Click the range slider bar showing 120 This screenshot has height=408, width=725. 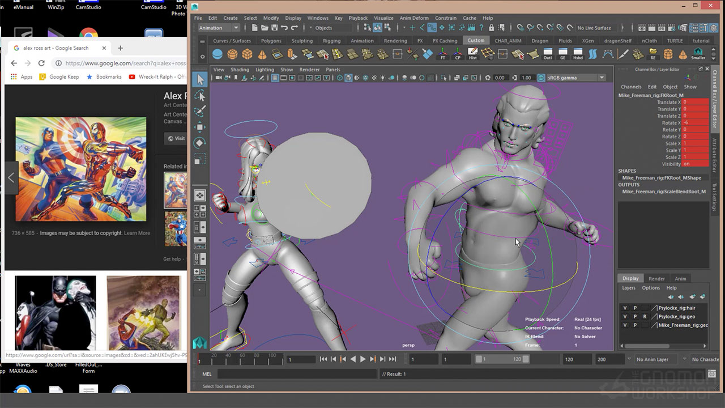point(502,359)
